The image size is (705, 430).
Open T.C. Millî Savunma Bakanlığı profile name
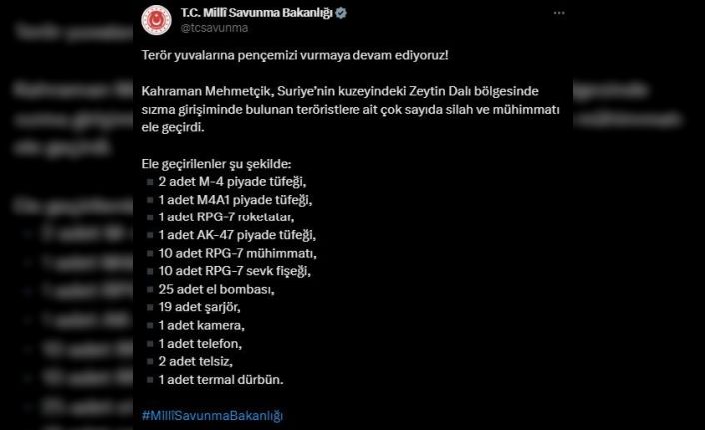(256, 14)
